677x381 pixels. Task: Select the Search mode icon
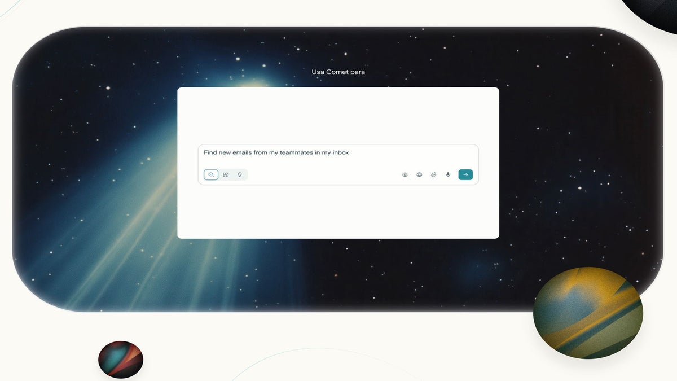coord(211,175)
